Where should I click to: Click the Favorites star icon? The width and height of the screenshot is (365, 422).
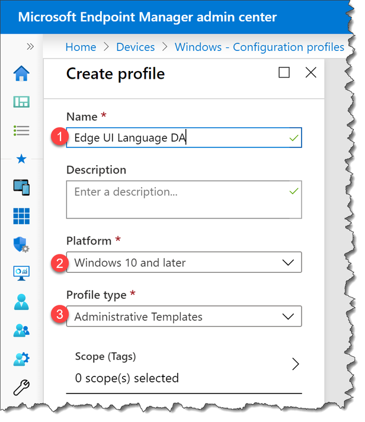(21, 159)
